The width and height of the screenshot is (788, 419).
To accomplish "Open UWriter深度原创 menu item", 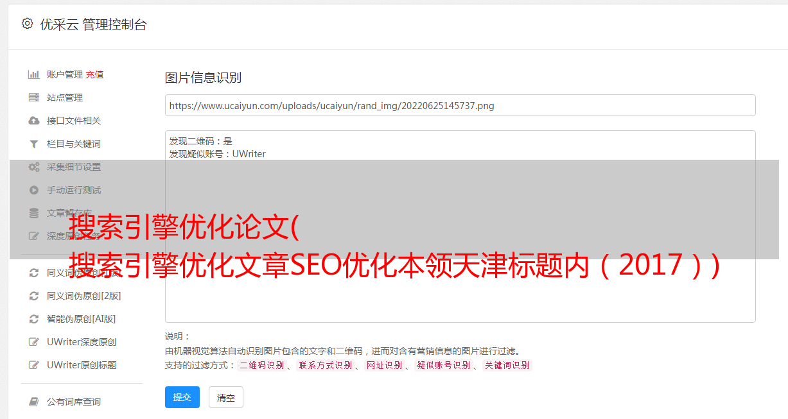I will pyautogui.click(x=82, y=342).
